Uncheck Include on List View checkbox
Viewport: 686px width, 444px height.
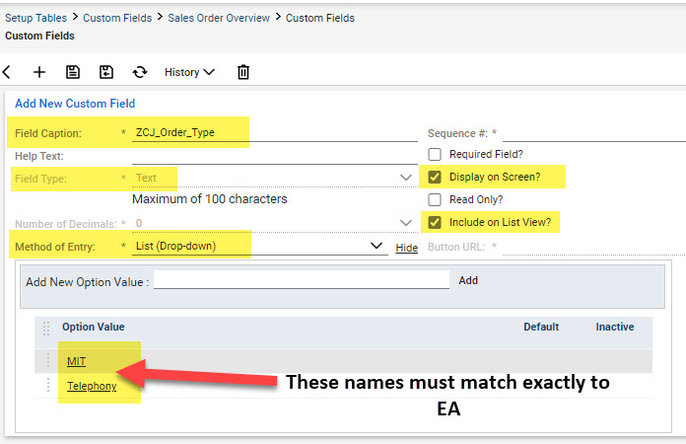[x=435, y=222]
